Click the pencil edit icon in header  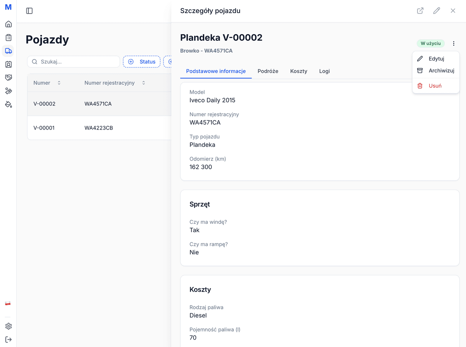coord(436,11)
